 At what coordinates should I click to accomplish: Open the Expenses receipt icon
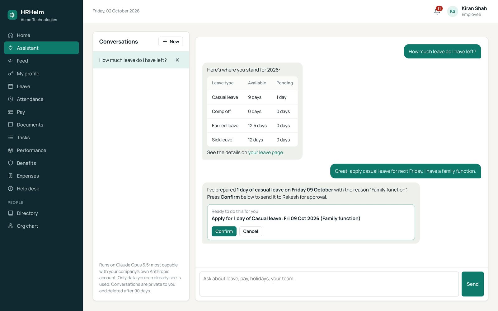tap(11, 176)
